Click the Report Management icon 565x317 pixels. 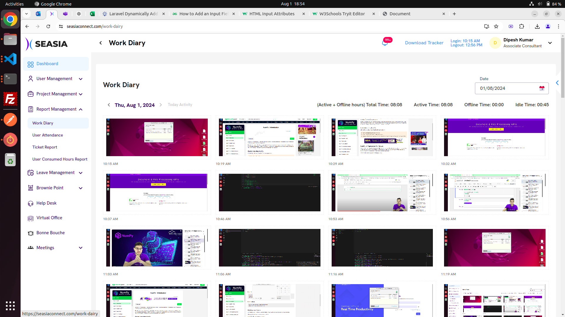[x=30, y=109]
